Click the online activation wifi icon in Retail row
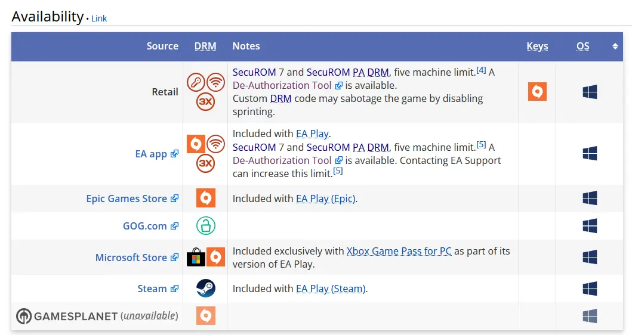 point(215,82)
